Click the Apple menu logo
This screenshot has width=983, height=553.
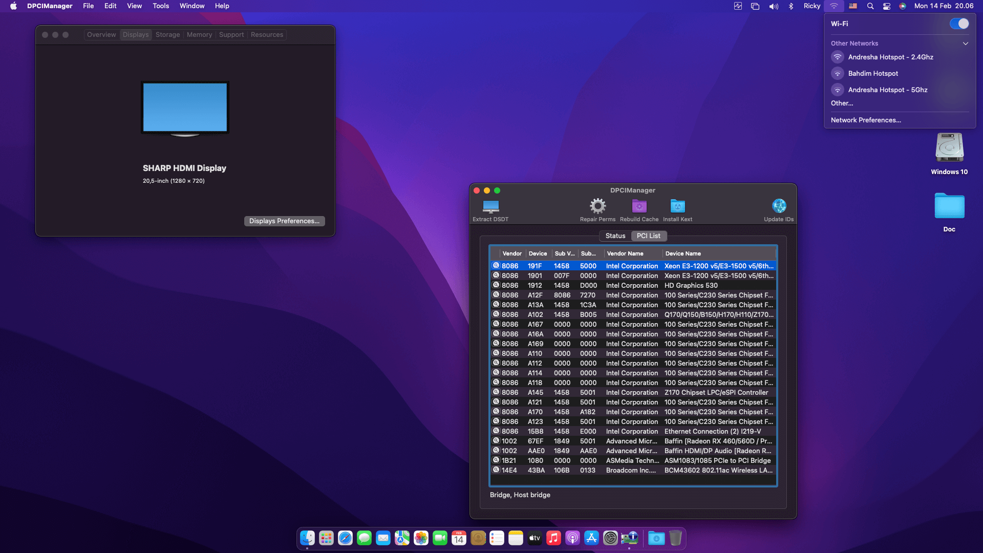[14, 6]
